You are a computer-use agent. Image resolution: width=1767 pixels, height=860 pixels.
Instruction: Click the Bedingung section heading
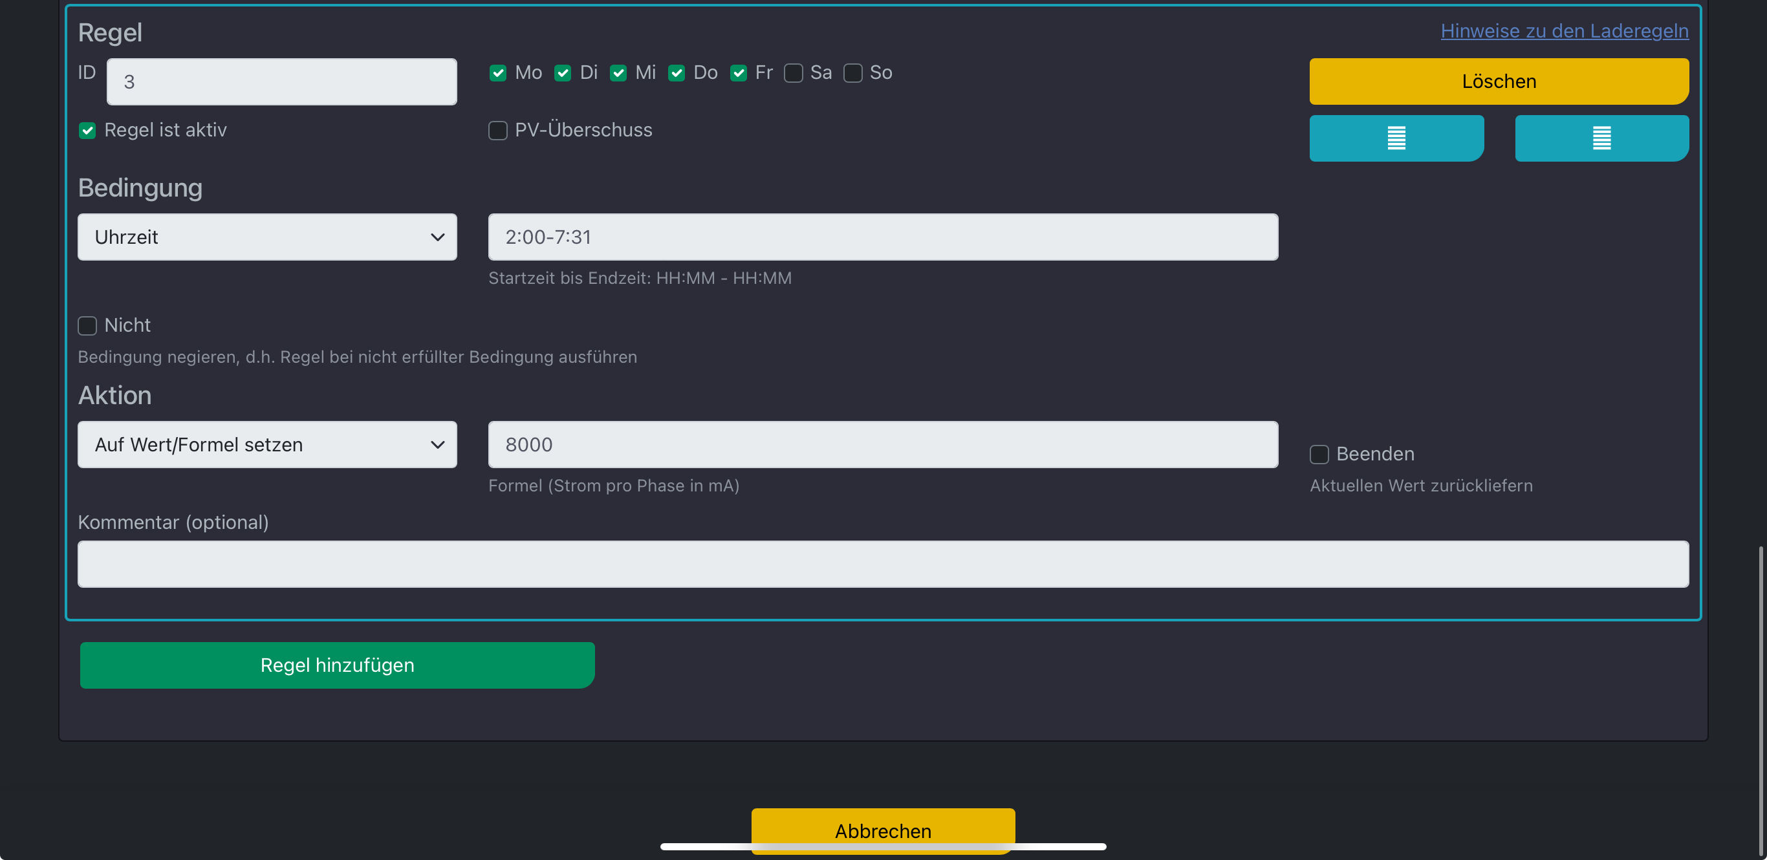point(140,188)
